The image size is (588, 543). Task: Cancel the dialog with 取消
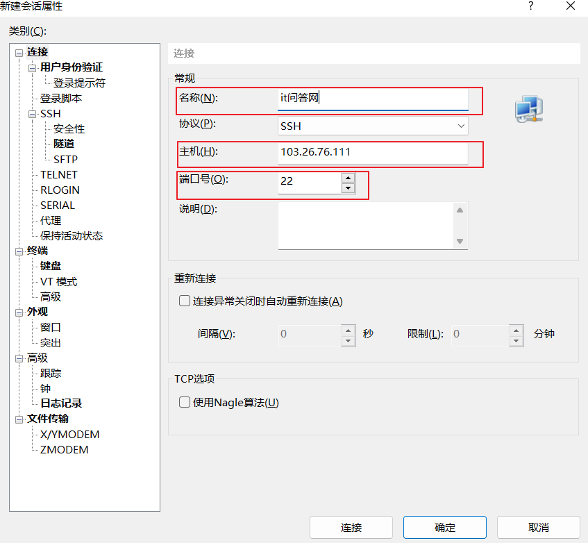tap(538, 528)
